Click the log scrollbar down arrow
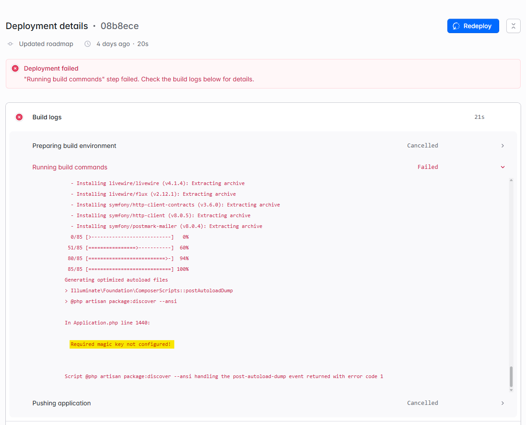The height and width of the screenshot is (425, 526). (x=511, y=390)
